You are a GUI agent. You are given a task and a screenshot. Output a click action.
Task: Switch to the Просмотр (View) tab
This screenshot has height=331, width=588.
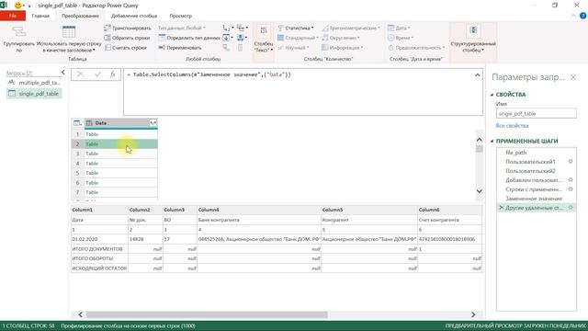click(x=180, y=16)
